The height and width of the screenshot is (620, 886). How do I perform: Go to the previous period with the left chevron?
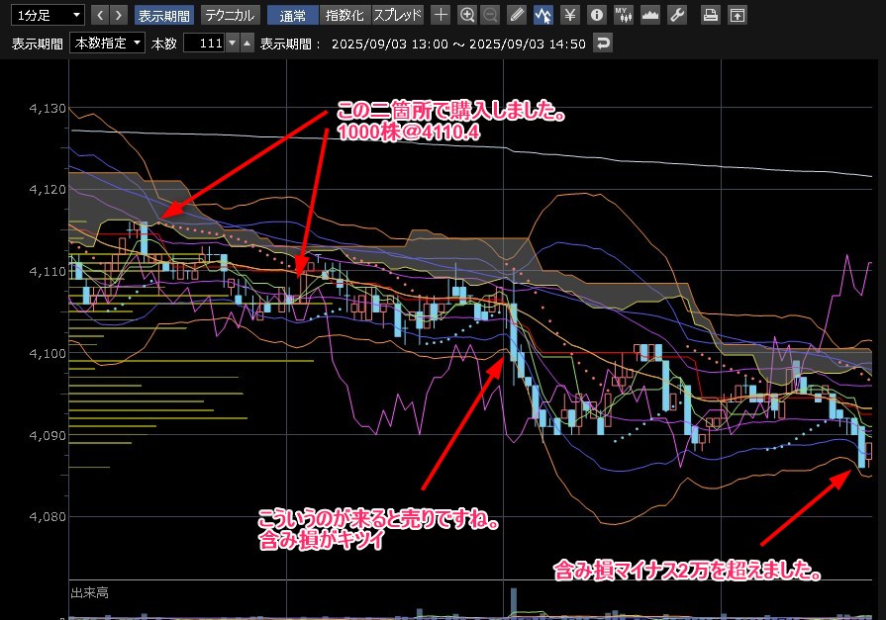(x=100, y=15)
